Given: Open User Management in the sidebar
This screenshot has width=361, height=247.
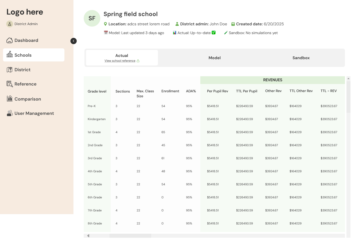Looking at the screenshot, I should [34, 113].
